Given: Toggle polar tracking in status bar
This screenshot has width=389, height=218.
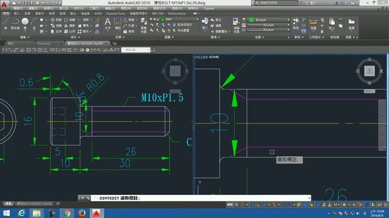Looking at the screenshot, I should 265,205.
